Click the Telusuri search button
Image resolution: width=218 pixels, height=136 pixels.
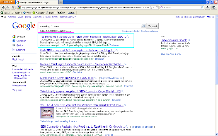(153, 26)
